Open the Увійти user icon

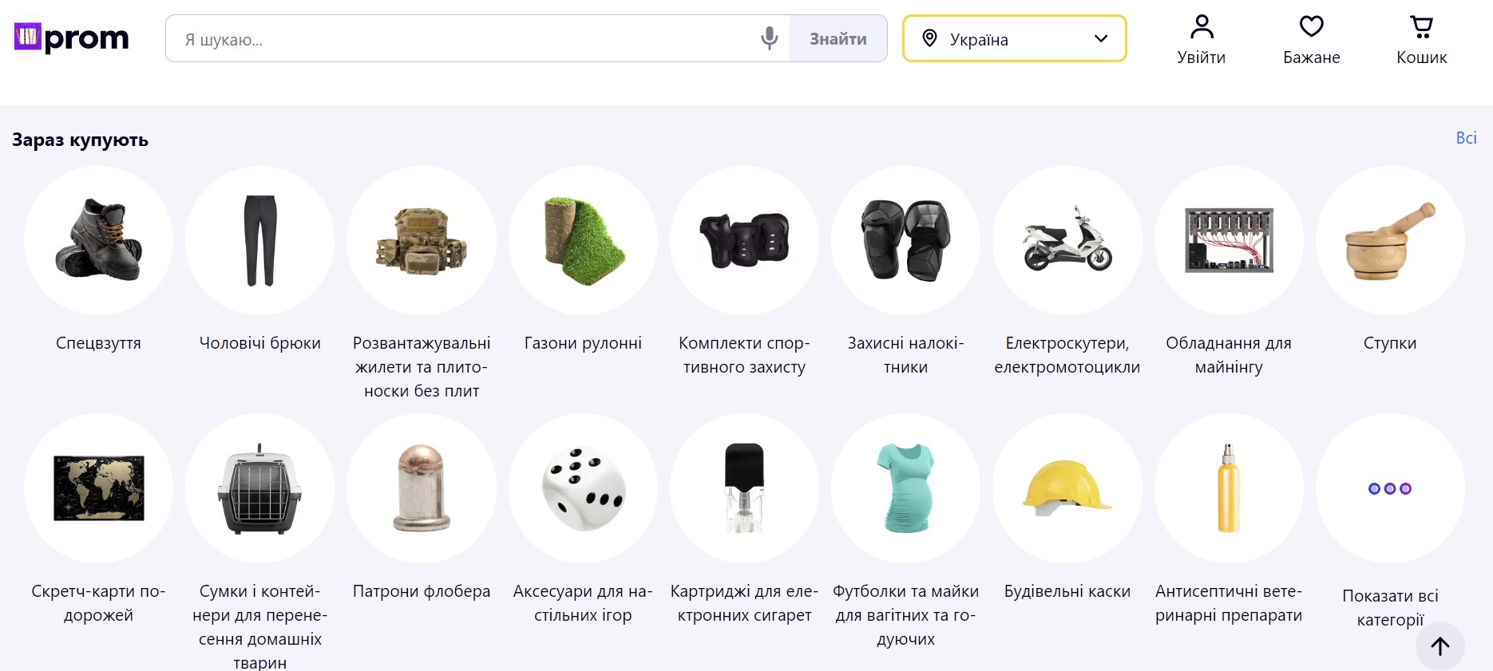pyautogui.click(x=1202, y=26)
